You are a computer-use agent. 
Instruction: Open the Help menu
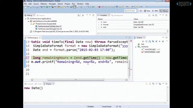tap(87, 4)
